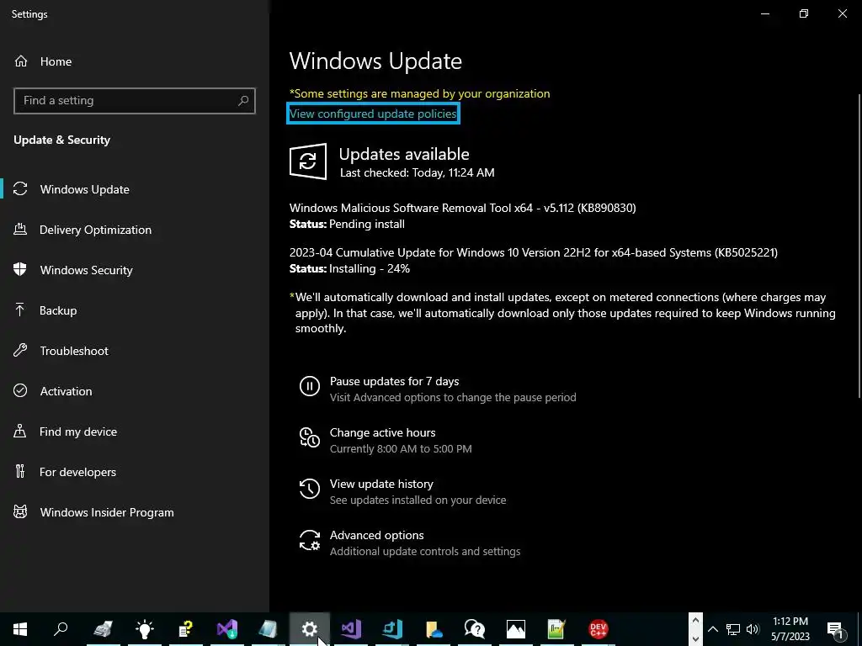
Task: Click the Activation checkmark circle icon
Action: [x=20, y=390]
